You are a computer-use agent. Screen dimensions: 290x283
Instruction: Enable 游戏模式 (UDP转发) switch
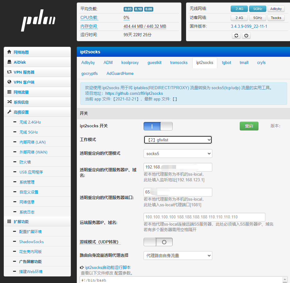(158, 242)
